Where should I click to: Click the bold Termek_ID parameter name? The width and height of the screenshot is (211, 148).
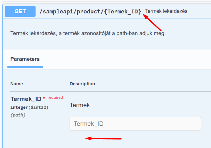[x=26, y=99]
